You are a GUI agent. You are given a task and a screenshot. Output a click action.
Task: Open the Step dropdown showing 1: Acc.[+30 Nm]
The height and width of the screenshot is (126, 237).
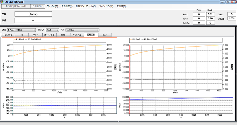point(21,30)
